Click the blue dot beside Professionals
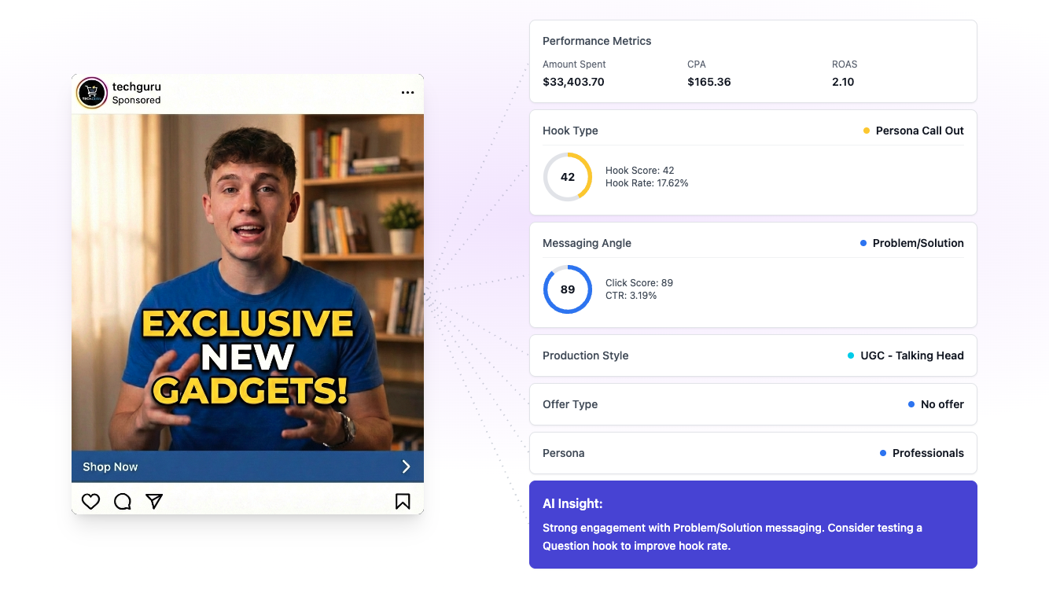The width and height of the screenshot is (1049, 593). click(x=883, y=453)
